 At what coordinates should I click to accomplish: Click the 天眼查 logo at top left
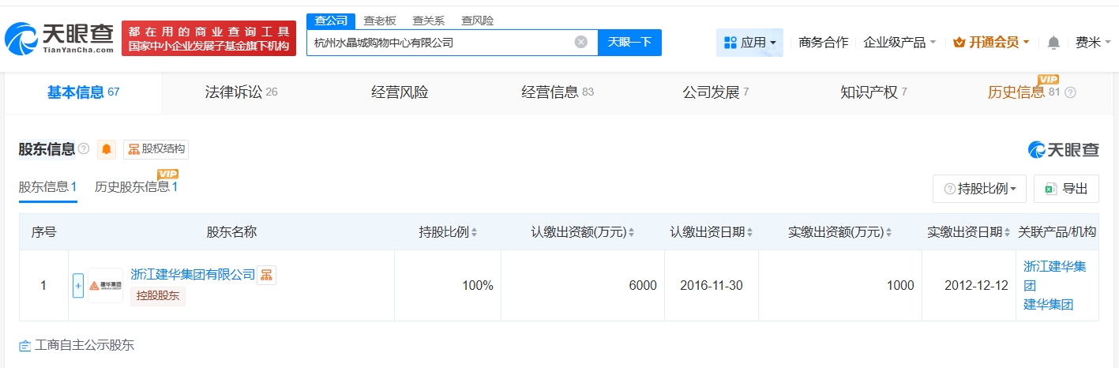pyautogui.click(x=59, y=38)
